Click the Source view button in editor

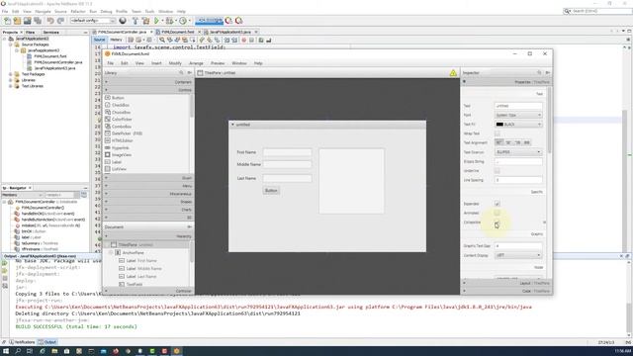99,40
